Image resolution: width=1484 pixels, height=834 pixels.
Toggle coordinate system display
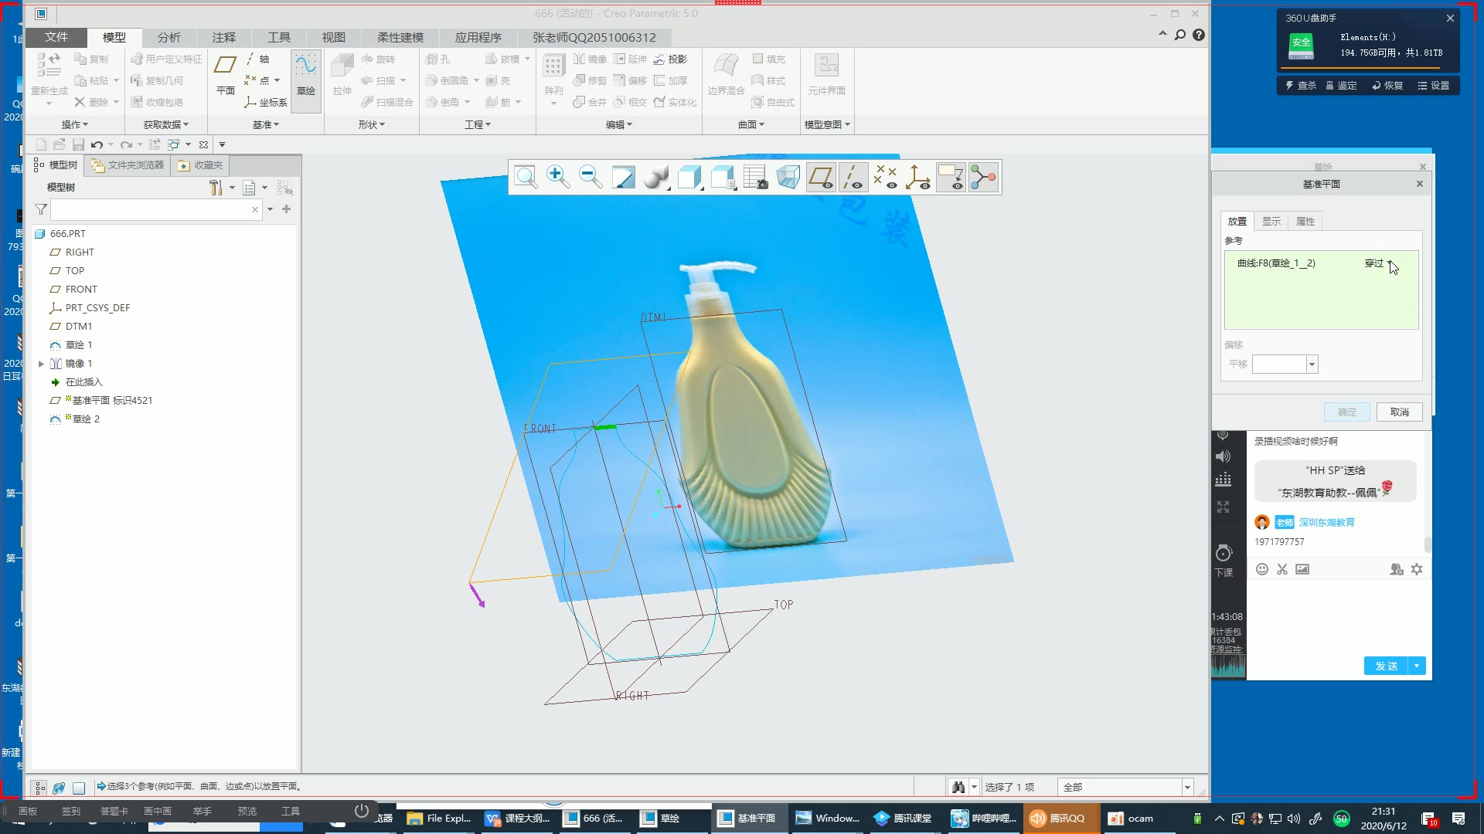(917, 178)
